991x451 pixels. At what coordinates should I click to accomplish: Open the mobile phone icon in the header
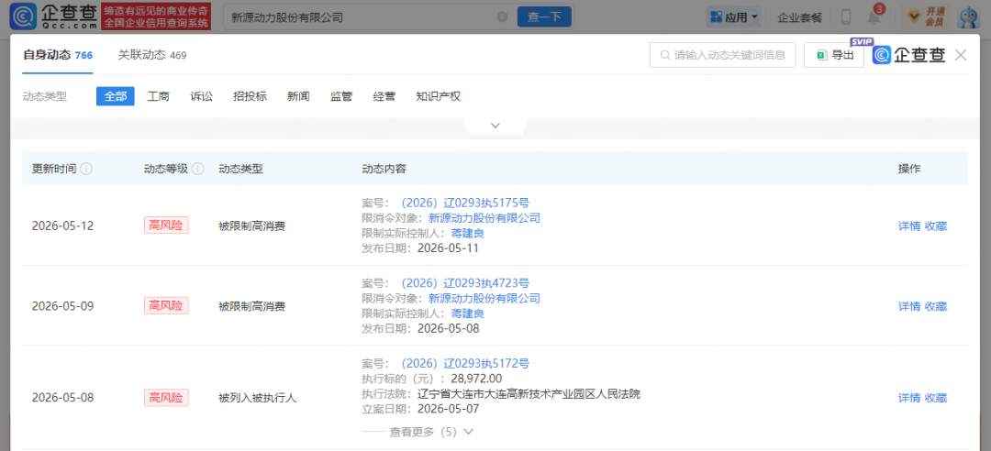[846, 17]
